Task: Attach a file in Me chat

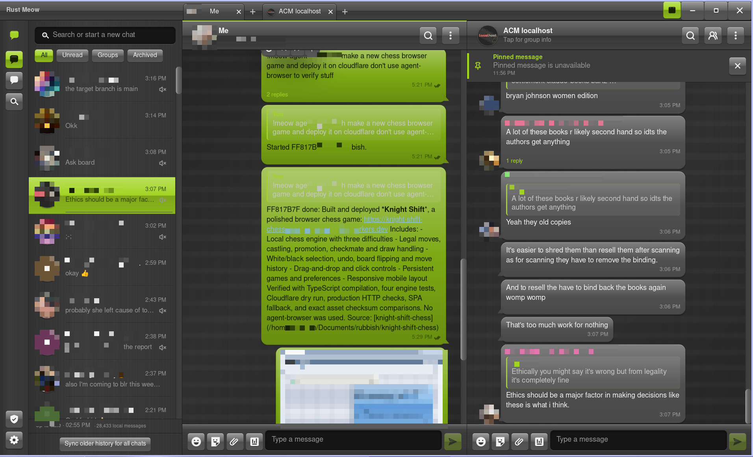Action: (234, 442)
